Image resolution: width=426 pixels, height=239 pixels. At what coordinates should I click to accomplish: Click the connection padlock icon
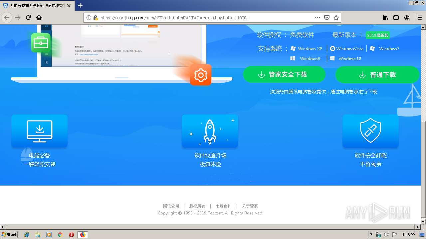coord(96,18)
